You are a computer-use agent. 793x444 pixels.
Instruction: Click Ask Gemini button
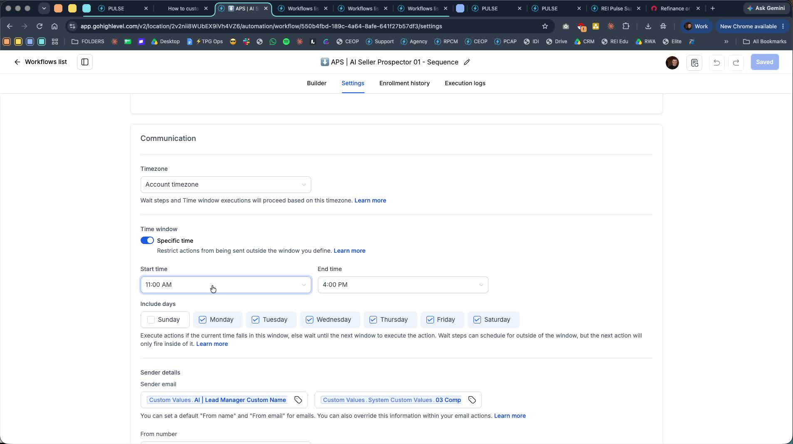[766, 8]
